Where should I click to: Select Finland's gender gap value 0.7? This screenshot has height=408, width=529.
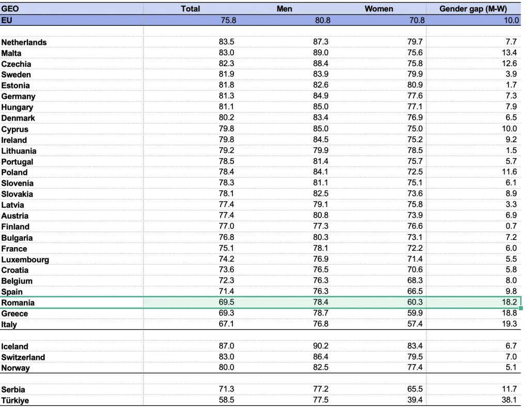(x=510, y=226)
